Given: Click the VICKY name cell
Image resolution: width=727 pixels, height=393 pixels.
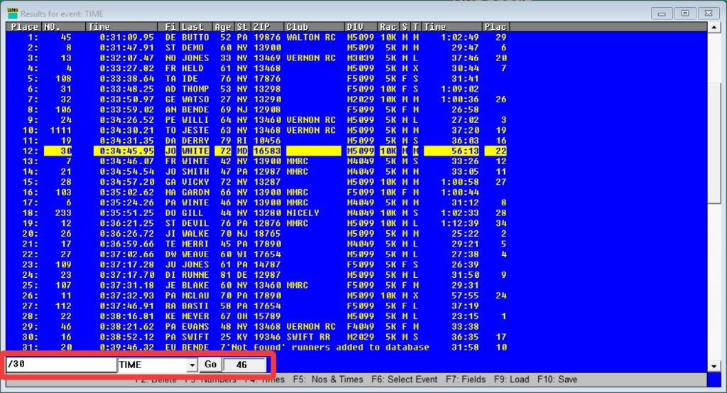Looking at the screenshot, I should coord(195,182).
